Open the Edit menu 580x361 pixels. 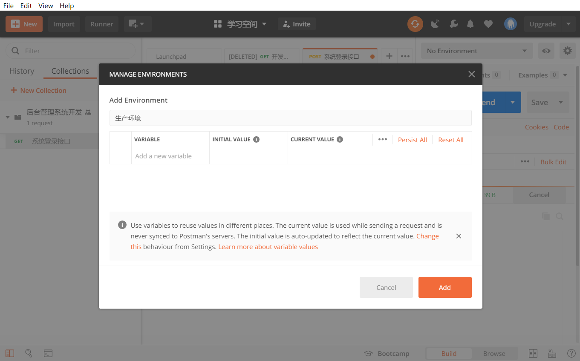point(26,6)
